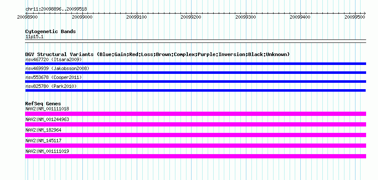Click the 11p15.1 cytogenetic band bar

click(195, 41)
